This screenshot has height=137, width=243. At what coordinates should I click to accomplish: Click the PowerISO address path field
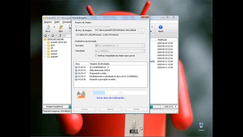[x=68, y=35]
